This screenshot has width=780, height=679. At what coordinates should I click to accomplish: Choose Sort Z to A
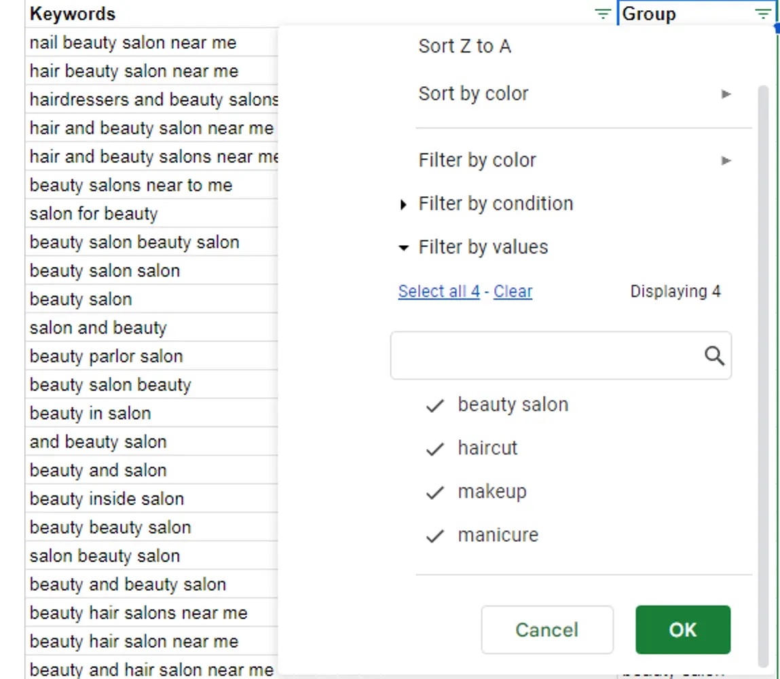(x=464, y=46)
